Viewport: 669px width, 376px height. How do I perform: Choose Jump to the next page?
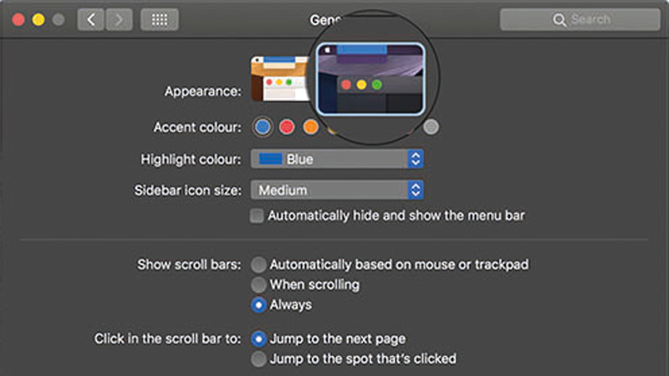(x=258, y=339)
